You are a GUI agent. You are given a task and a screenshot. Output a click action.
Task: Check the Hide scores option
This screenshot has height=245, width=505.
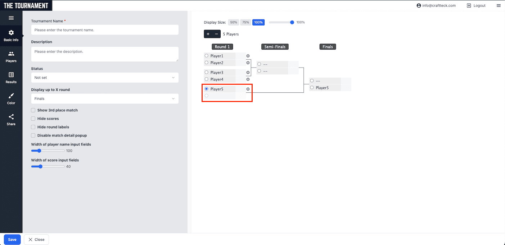(33, 119)
